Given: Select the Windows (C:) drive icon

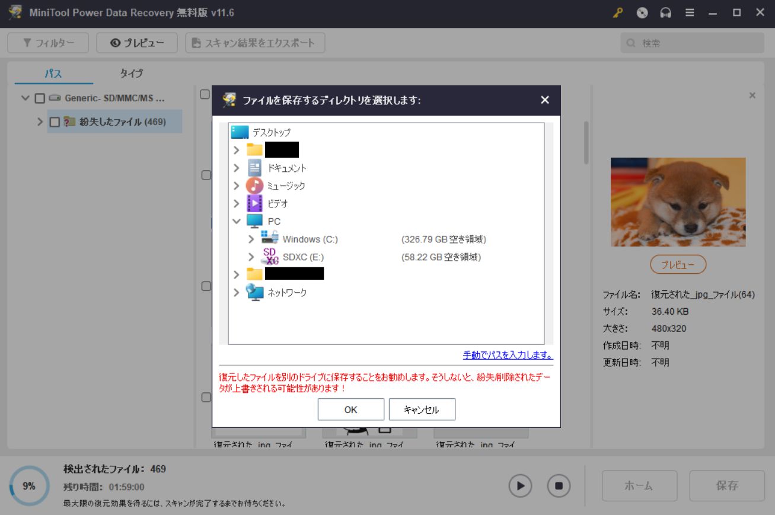Looking at the screenshot, I should pos(270,239).
